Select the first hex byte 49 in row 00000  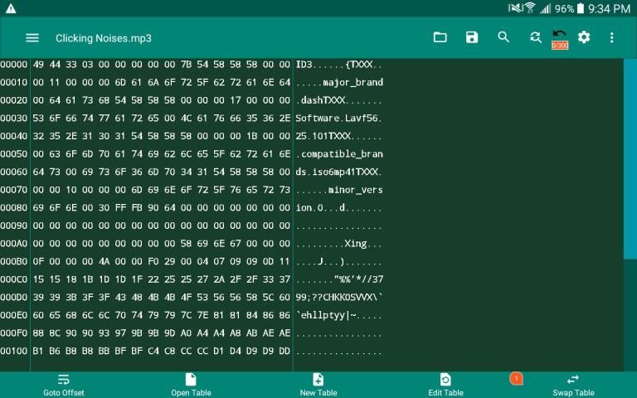click(x=39, y=65)
